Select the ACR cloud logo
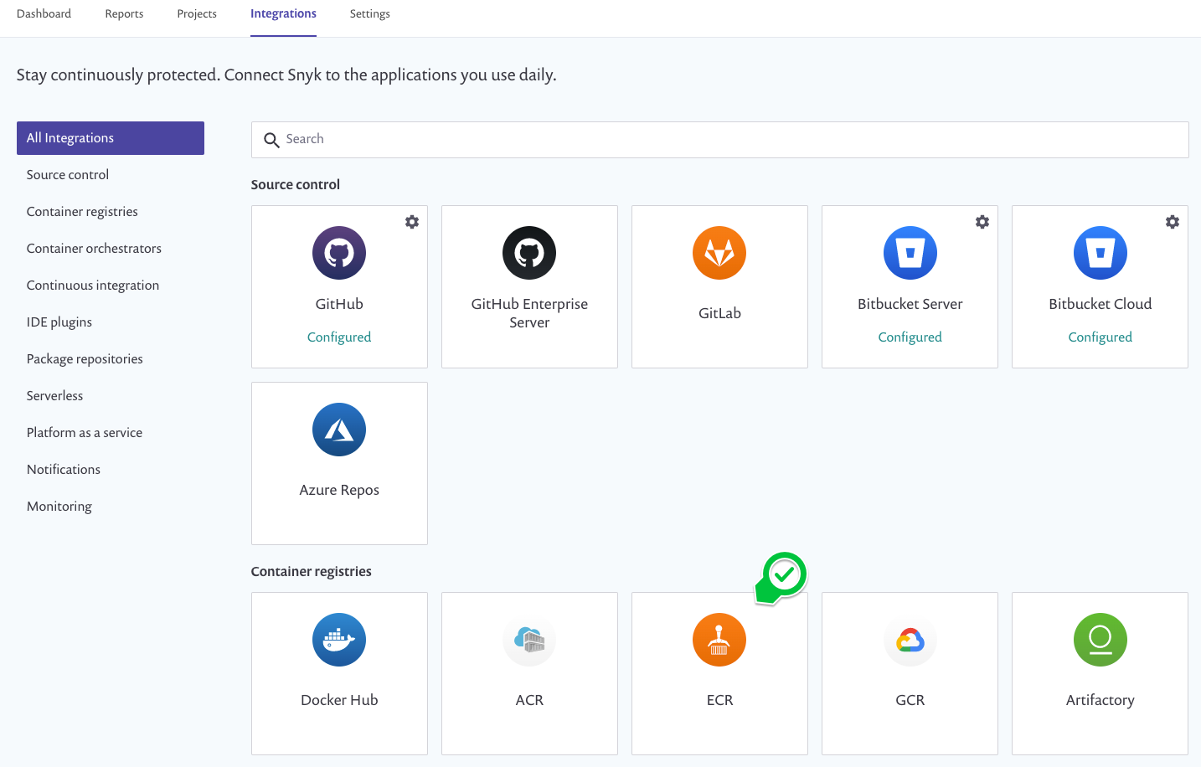 529,640
